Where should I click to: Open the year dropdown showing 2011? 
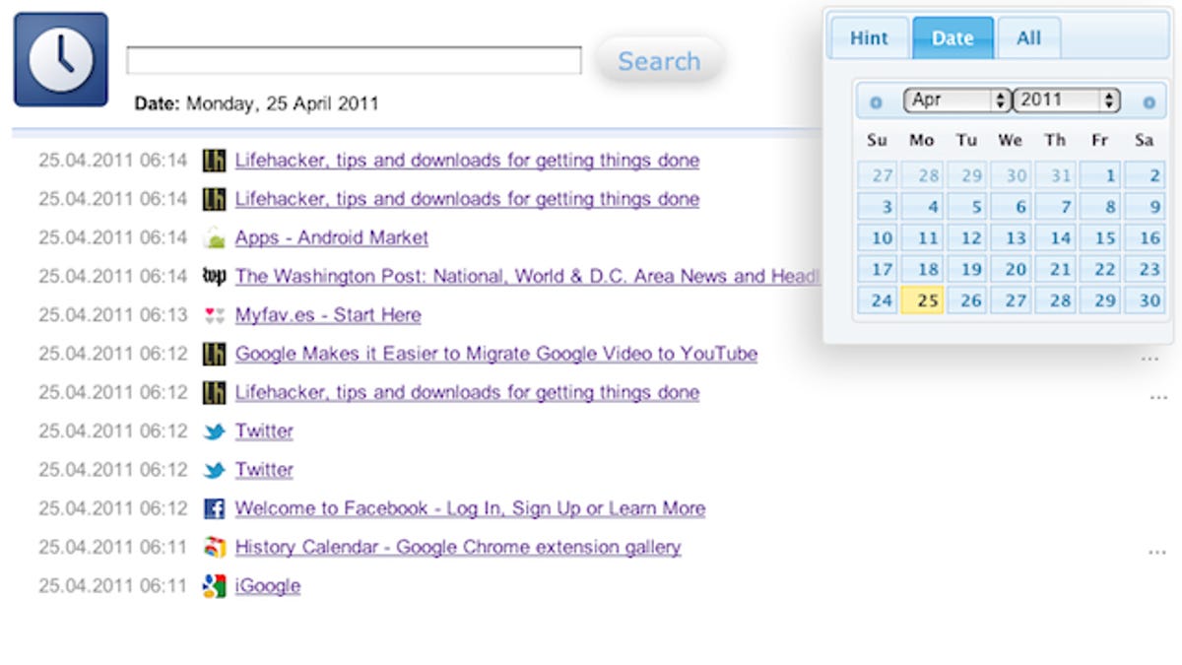coord(1068,100)
